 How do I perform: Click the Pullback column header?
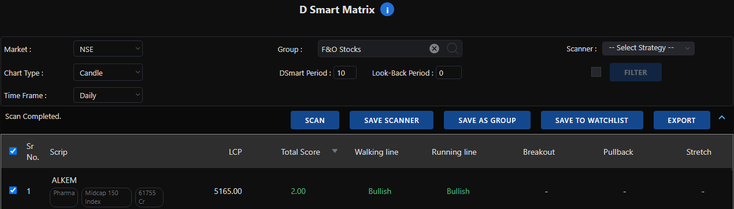pos(618,152)
